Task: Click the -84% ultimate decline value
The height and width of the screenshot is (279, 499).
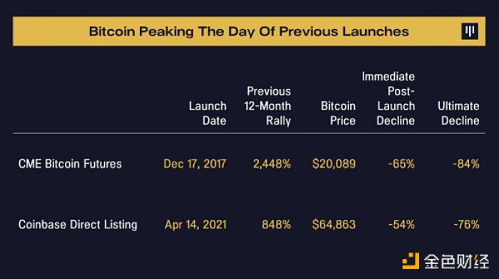Action: [466, 164]
